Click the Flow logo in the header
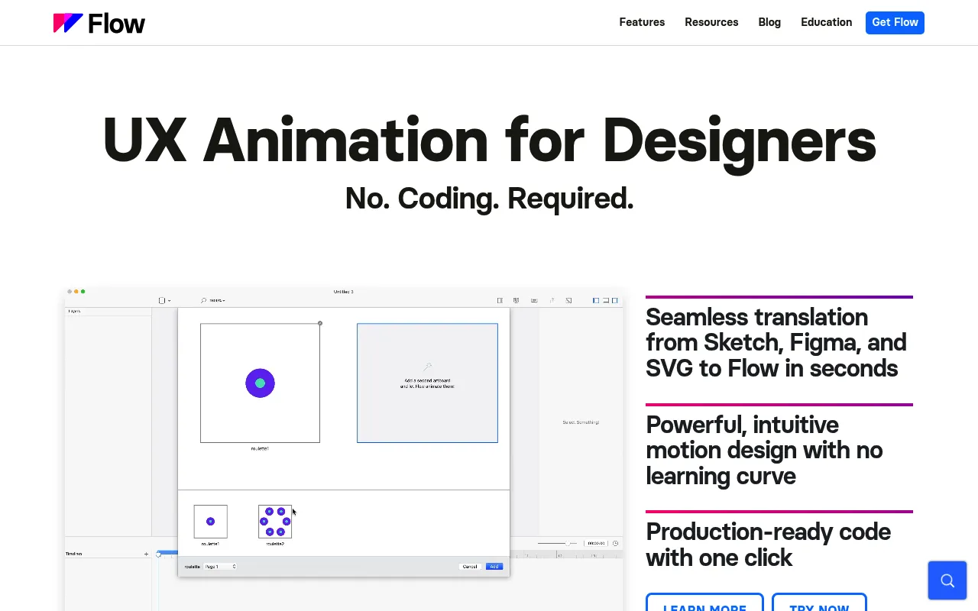This screenshot has width=978, height=611. pyautogui.click(x=99, y=23)
